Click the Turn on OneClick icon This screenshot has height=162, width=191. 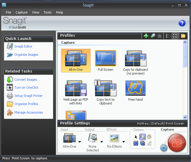[10, 87]
